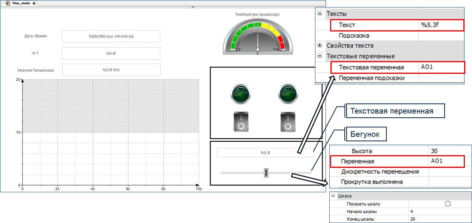The height and width of the screenshot is (223, 472).
Task: Collapse the Текстовые переменные group
Action: point(320,56)
